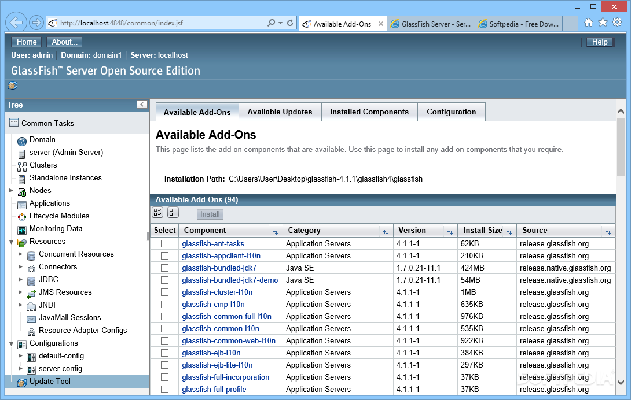Click the Standalone Instances icon
The height and width of the screenshot is (400, 631).
[22, 179]
